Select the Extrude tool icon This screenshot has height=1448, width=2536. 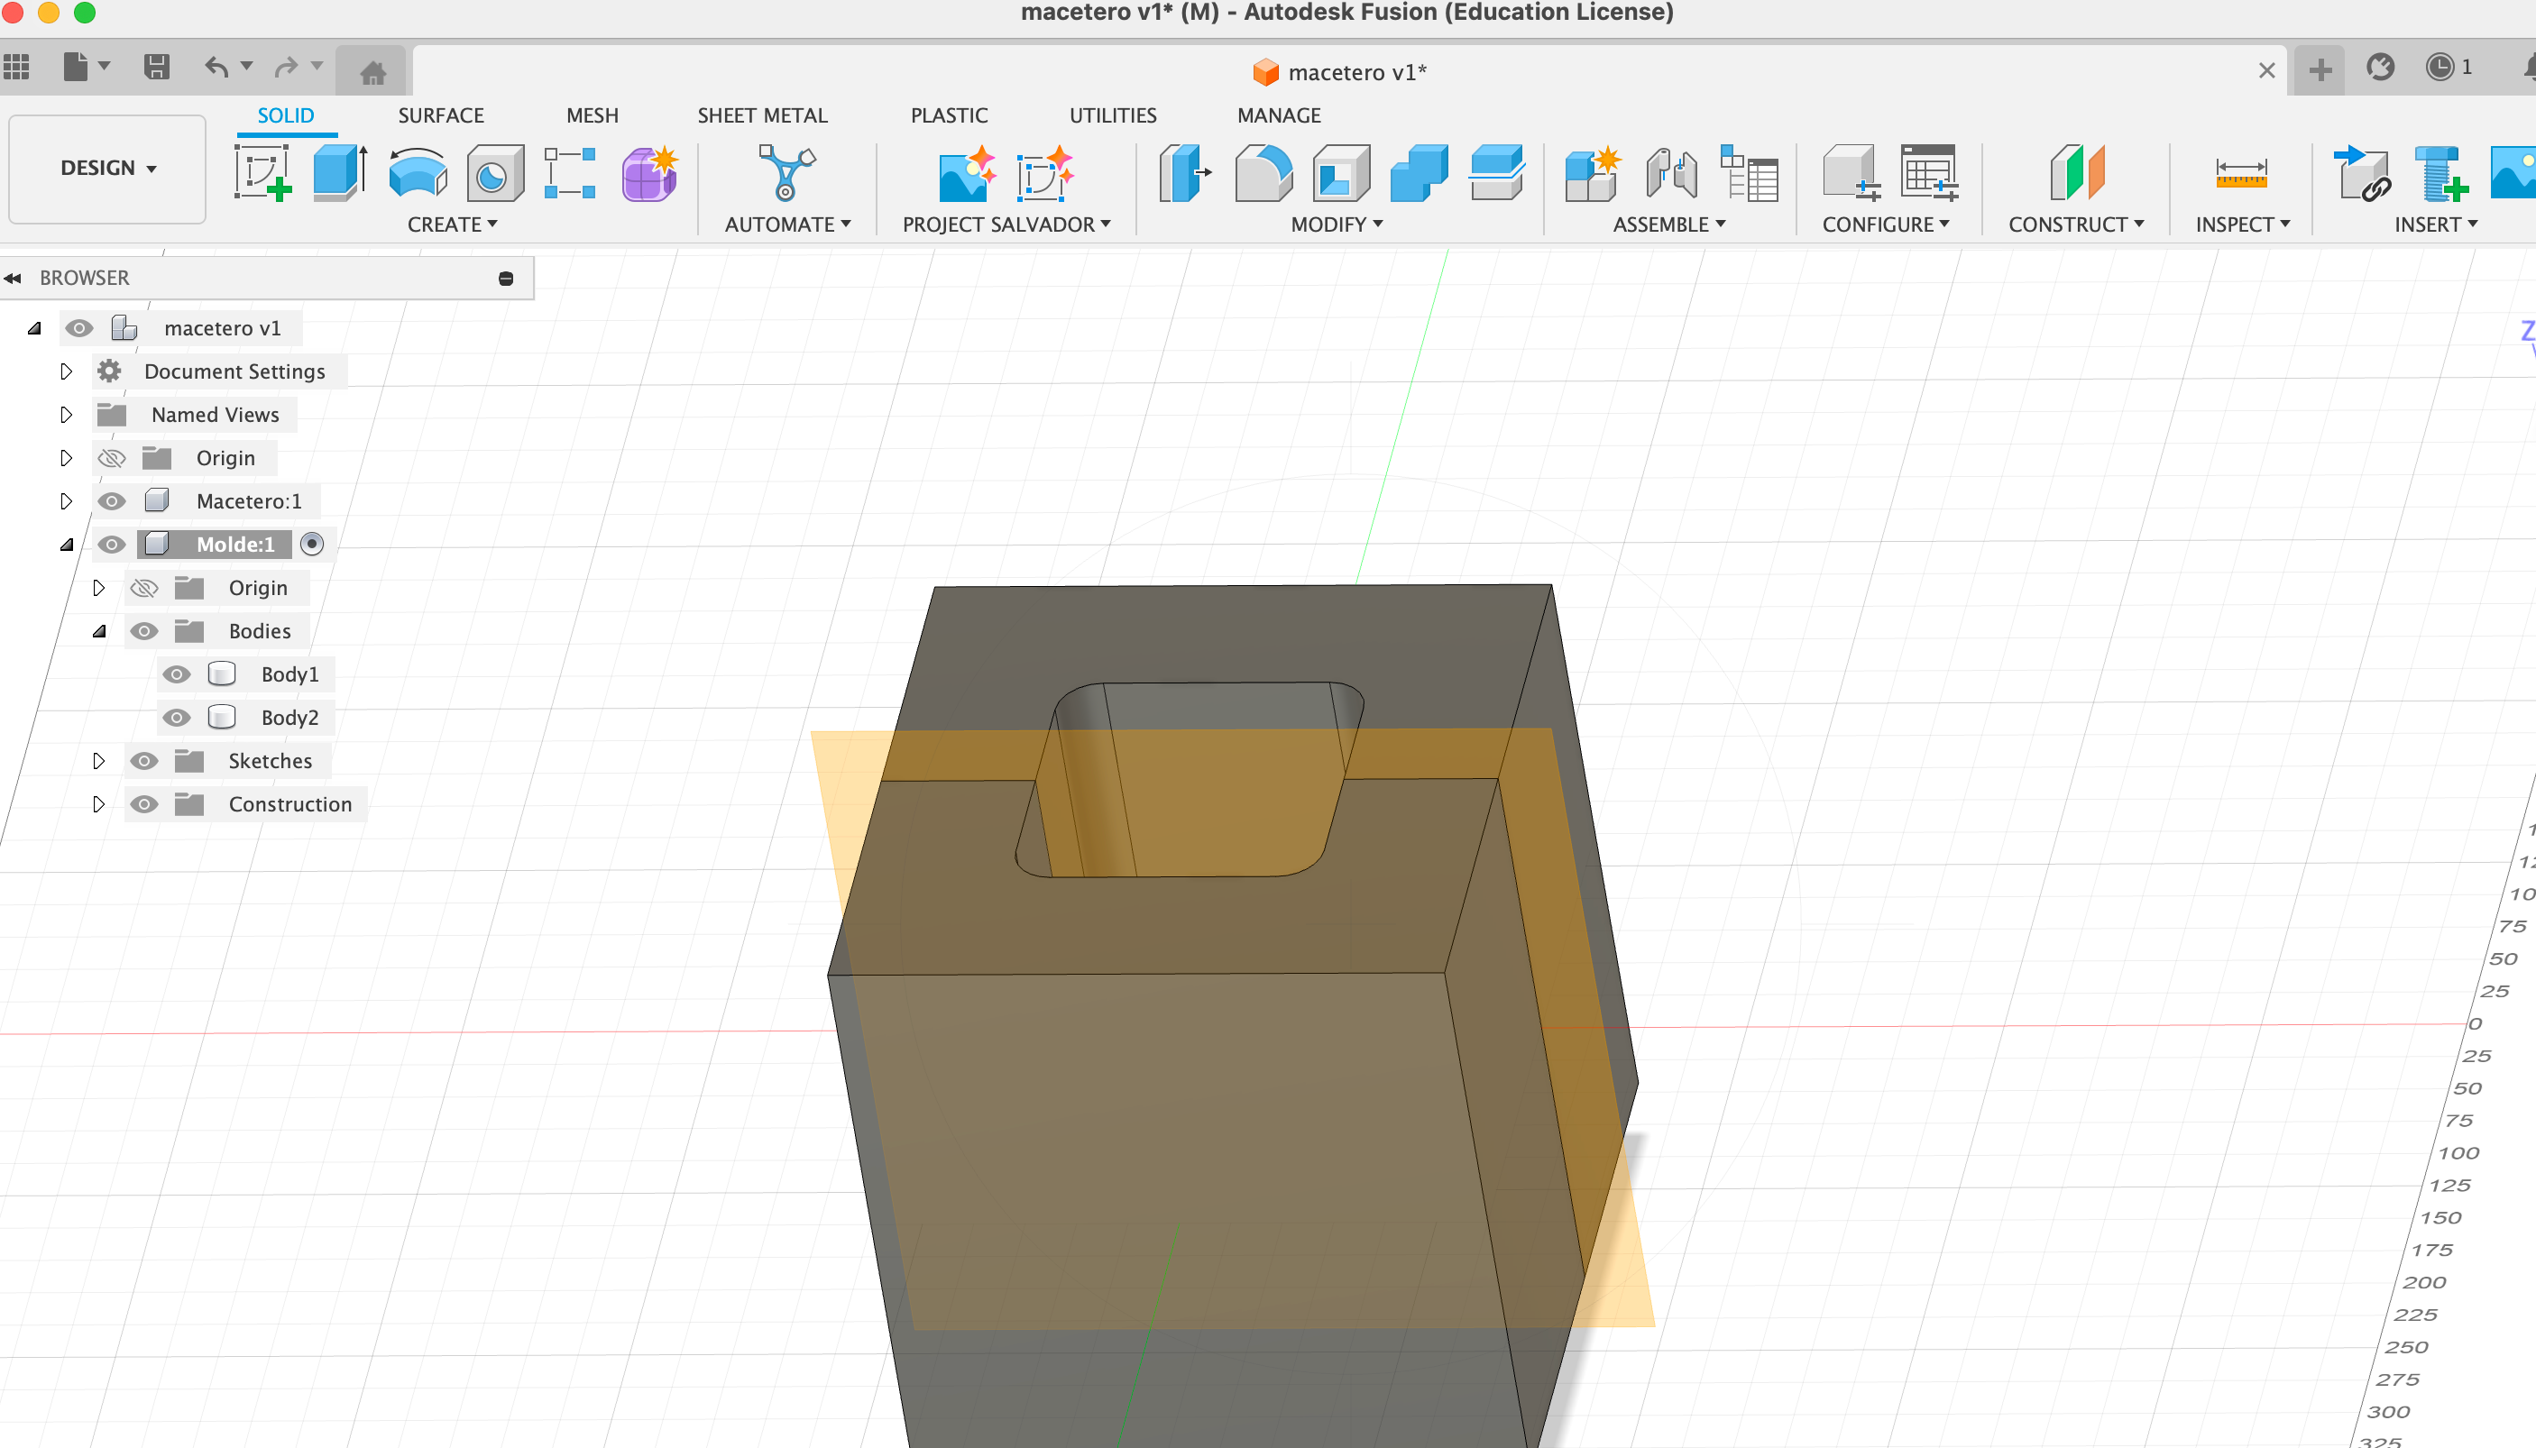tap(340, 173)
